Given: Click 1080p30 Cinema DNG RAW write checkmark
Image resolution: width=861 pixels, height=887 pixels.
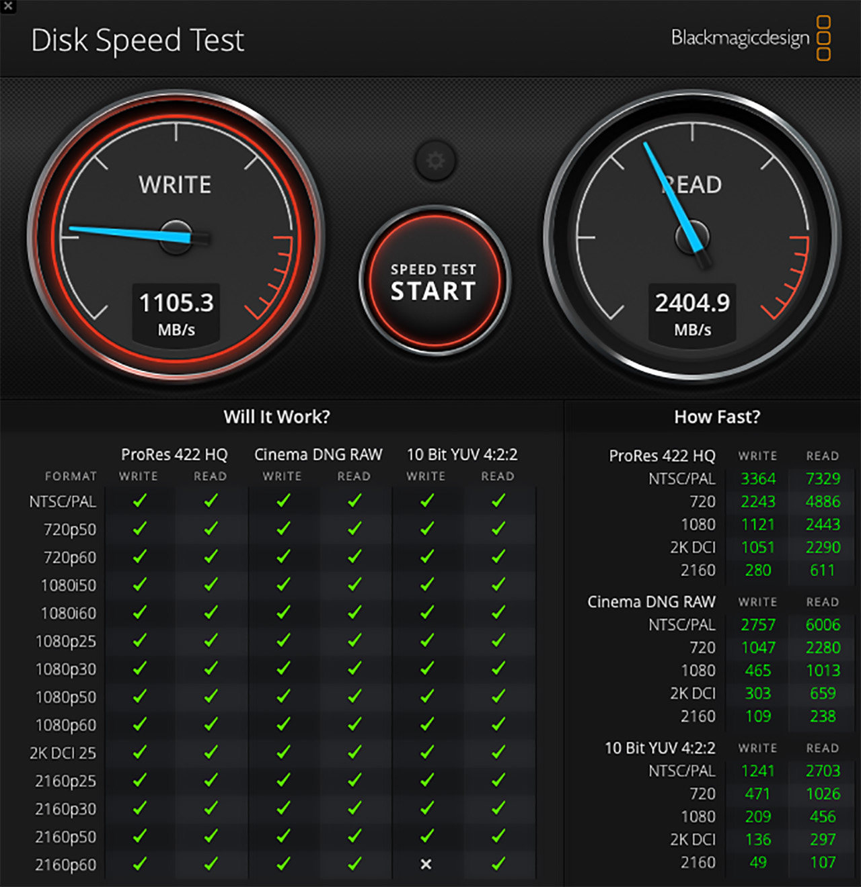Looking at the screenshot, I should pos(283,669).
